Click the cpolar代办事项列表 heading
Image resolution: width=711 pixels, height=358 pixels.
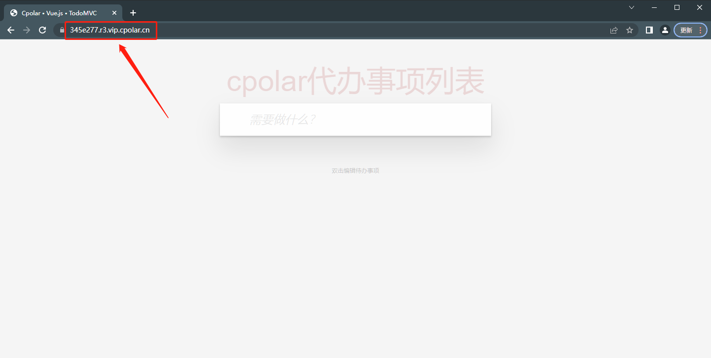[355, 82]
